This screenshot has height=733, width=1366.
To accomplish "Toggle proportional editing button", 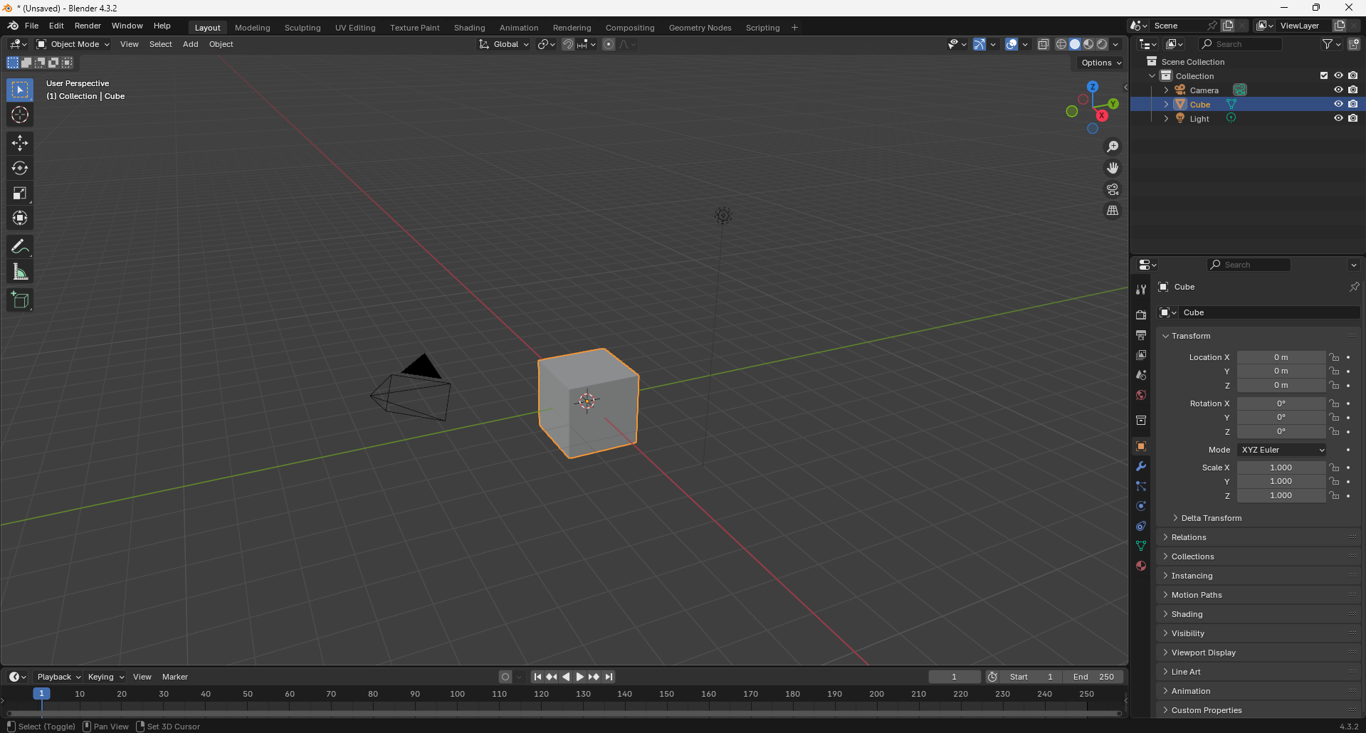I will pyautogui.click(x=609, y=44).
